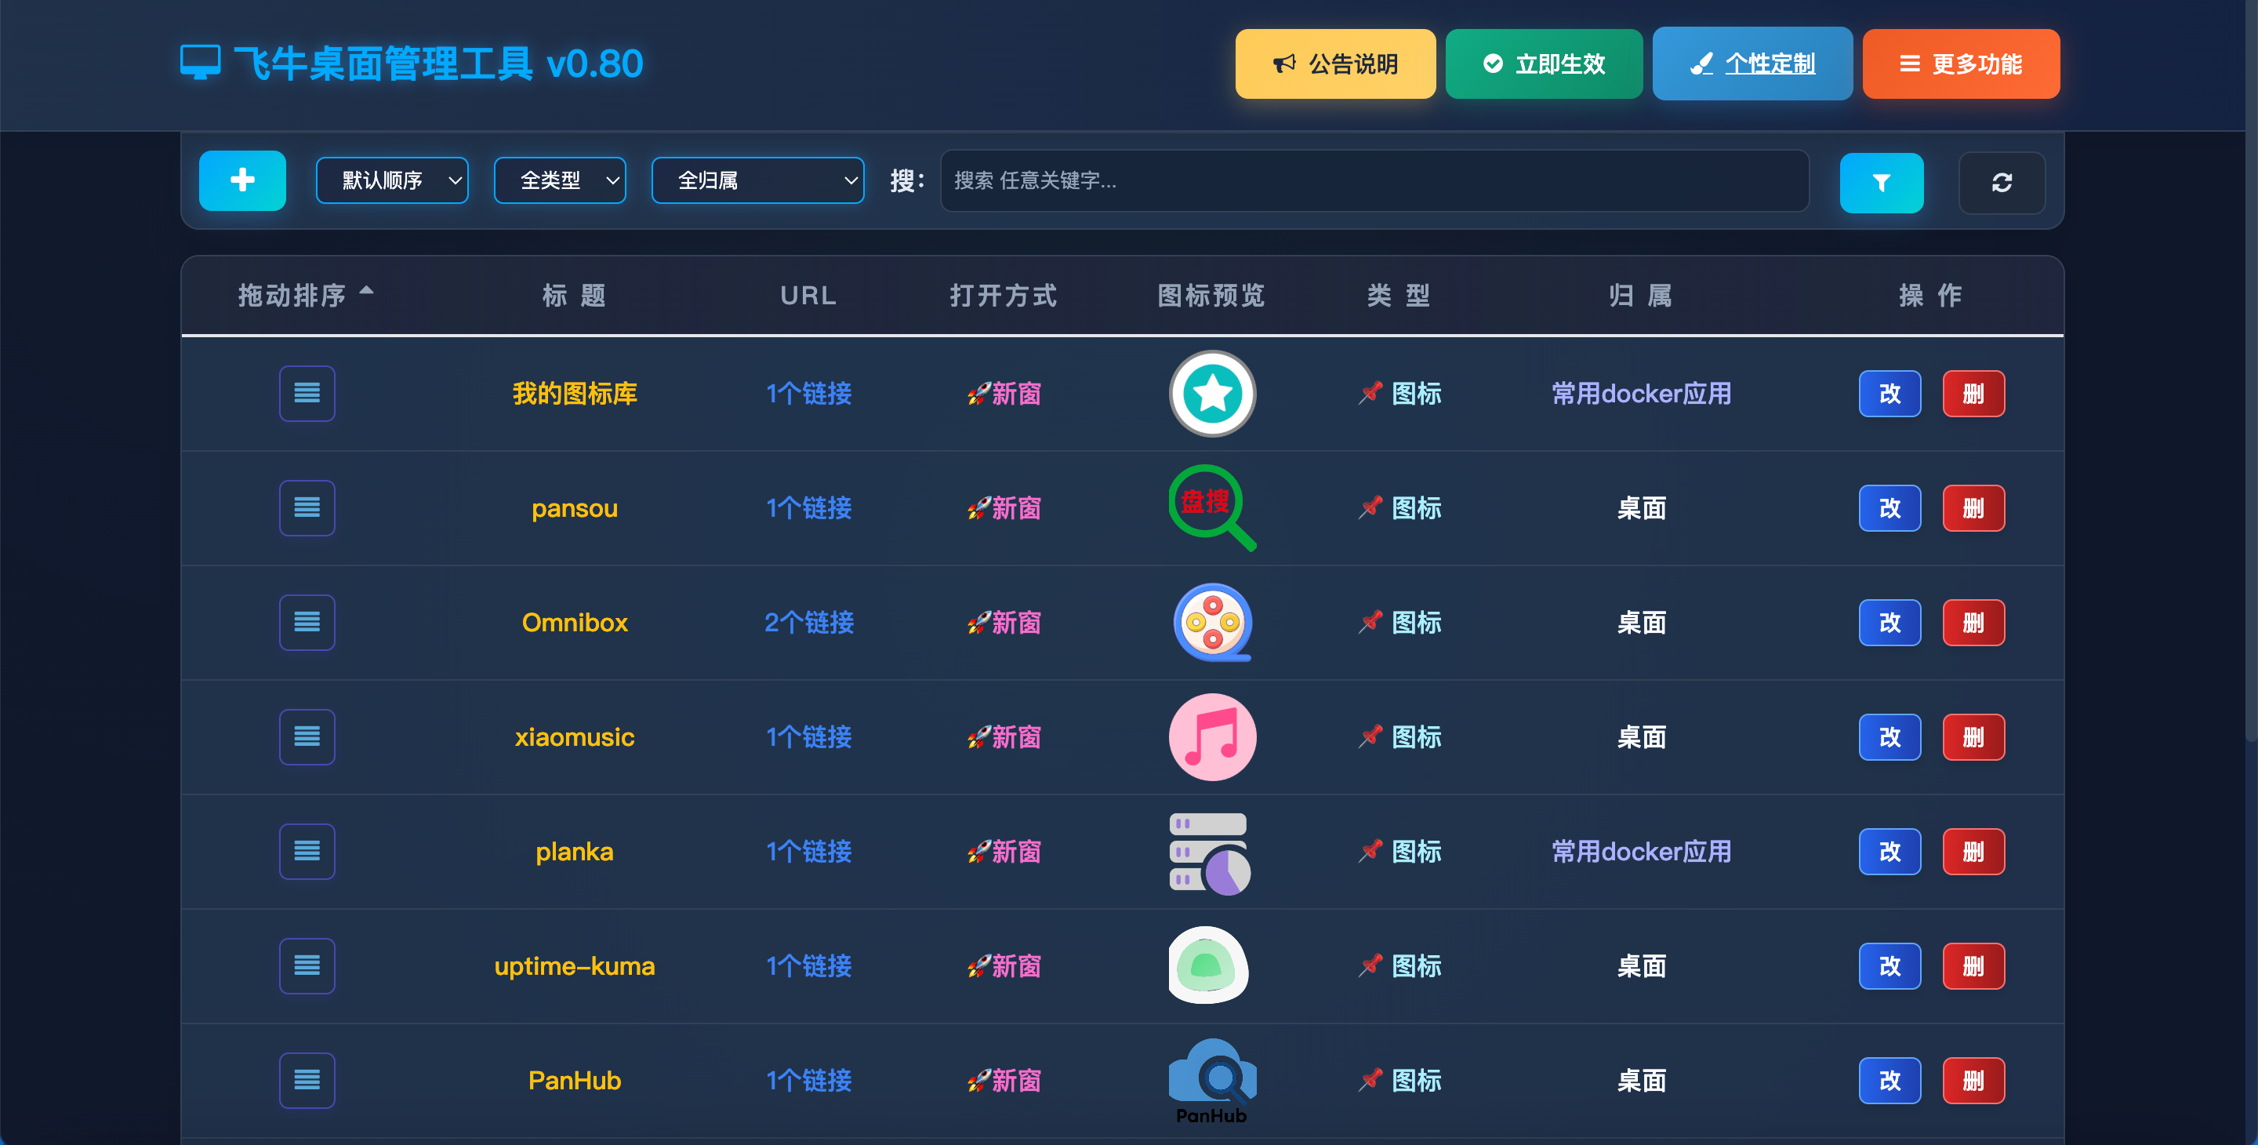
Task: Open the 个性定制 customization link
Action: (1752, 64)
